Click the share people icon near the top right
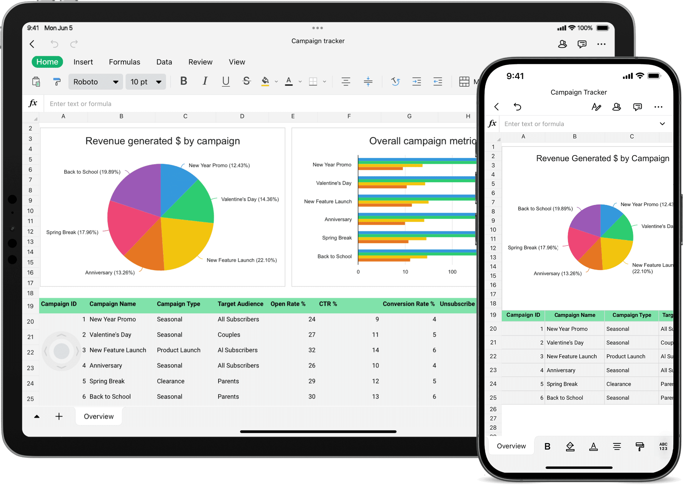The width and height of the screenshot is (683, 485). point(563,44)
